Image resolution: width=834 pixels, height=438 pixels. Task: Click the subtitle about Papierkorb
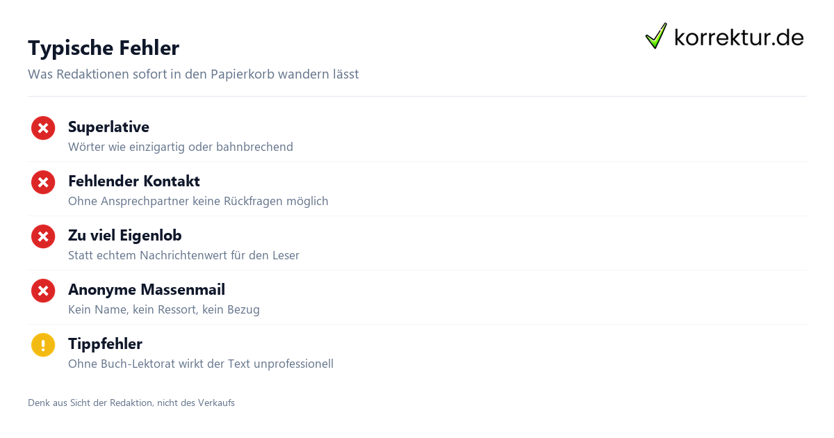tap(193, 74)
